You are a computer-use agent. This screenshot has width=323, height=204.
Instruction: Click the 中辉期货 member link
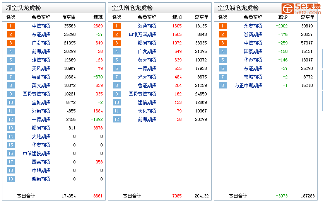coord(41,170)
